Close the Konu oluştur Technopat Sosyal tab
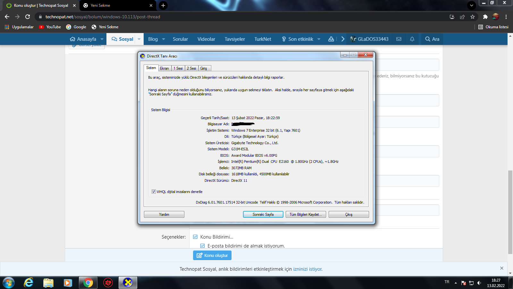 (74, 5)
